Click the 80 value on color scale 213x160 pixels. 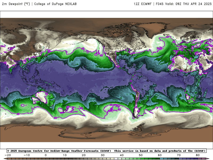click(x=198, y=155)
